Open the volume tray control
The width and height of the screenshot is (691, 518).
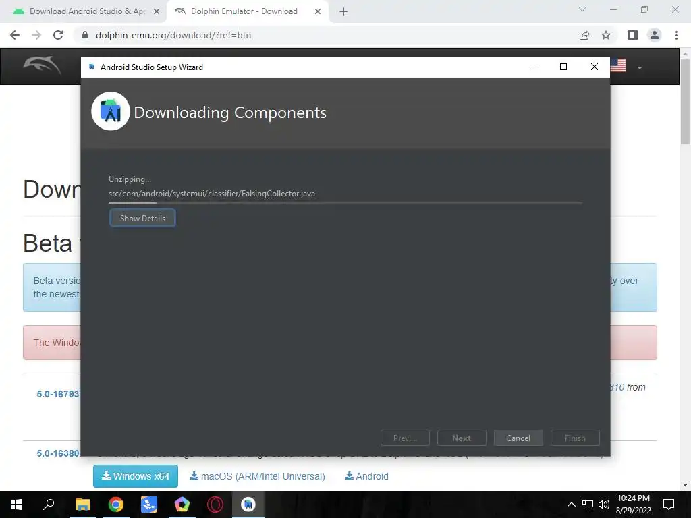(x=604, y=505)
